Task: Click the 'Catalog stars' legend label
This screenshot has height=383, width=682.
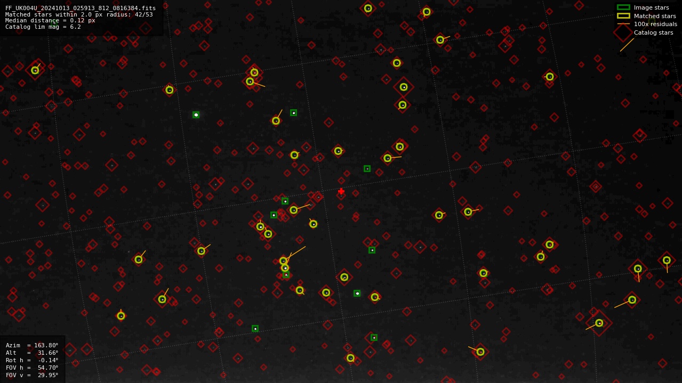Action: (x=653, y=32)
